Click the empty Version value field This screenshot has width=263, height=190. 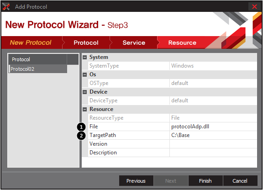(213, 144)
